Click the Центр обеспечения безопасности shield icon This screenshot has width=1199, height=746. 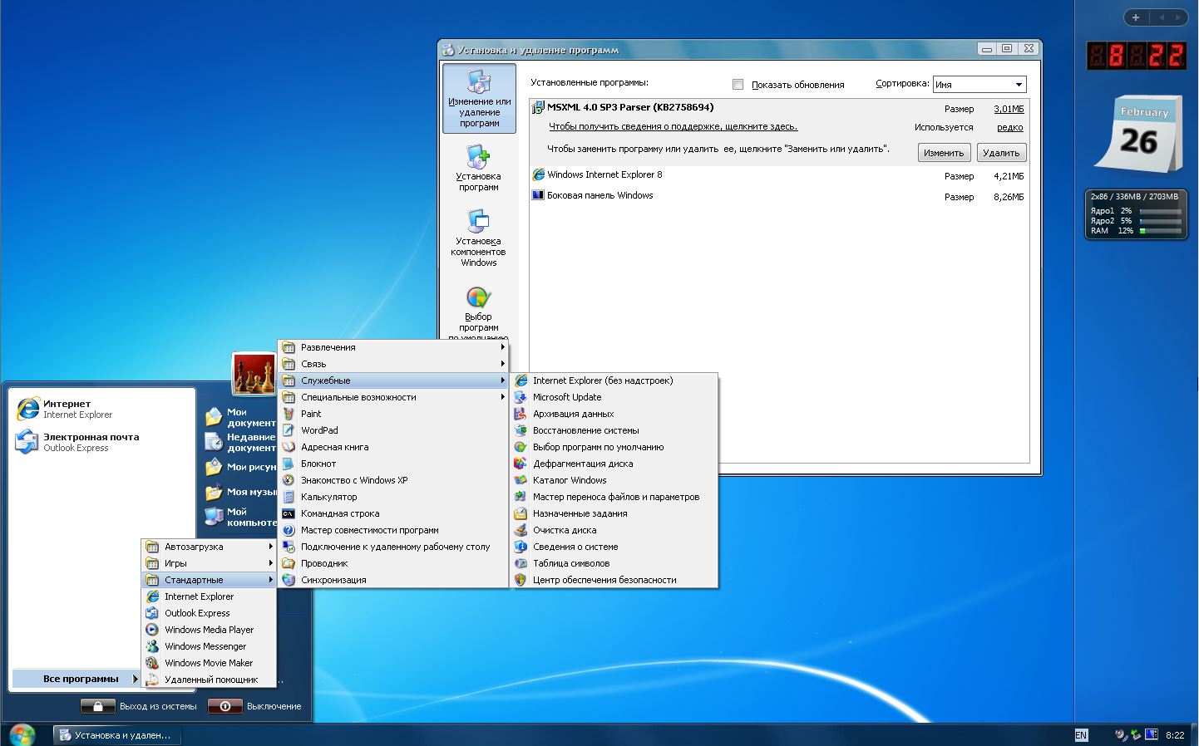(x=521, y=580)
